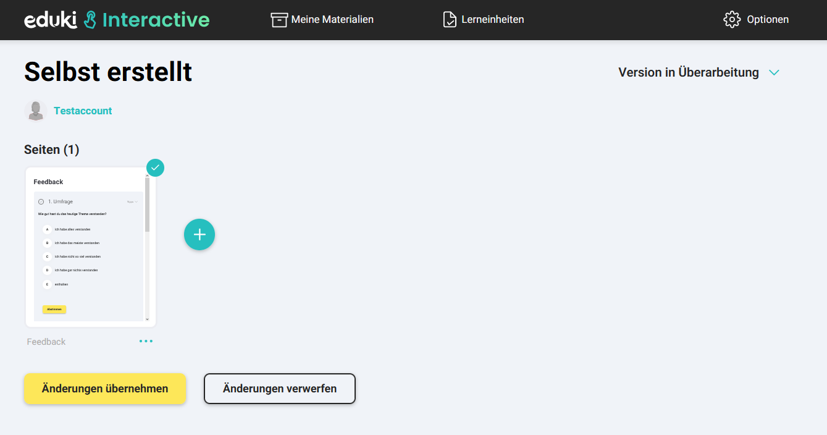Click the preview scrollbar thumb
Screen dimensions: 827x435
pos(147,205)
